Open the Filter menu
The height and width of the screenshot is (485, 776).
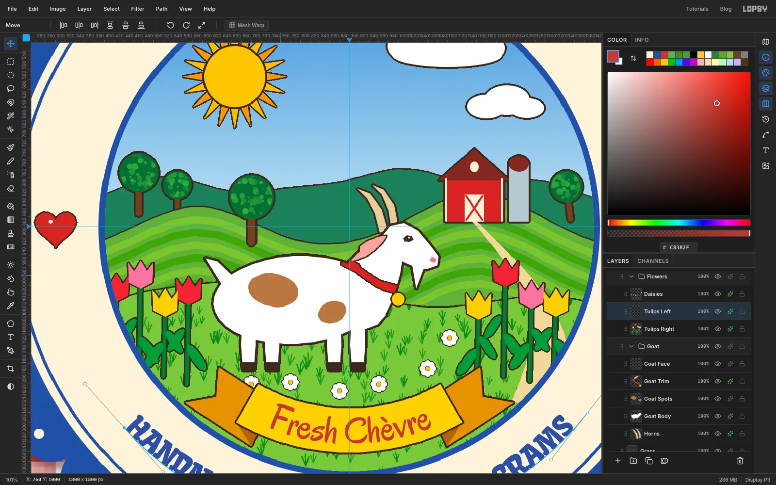tap(138, 9)
